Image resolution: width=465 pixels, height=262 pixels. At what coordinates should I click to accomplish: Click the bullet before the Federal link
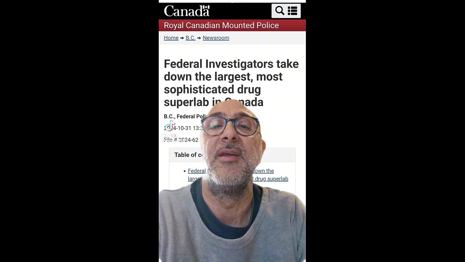click(185, 171)
